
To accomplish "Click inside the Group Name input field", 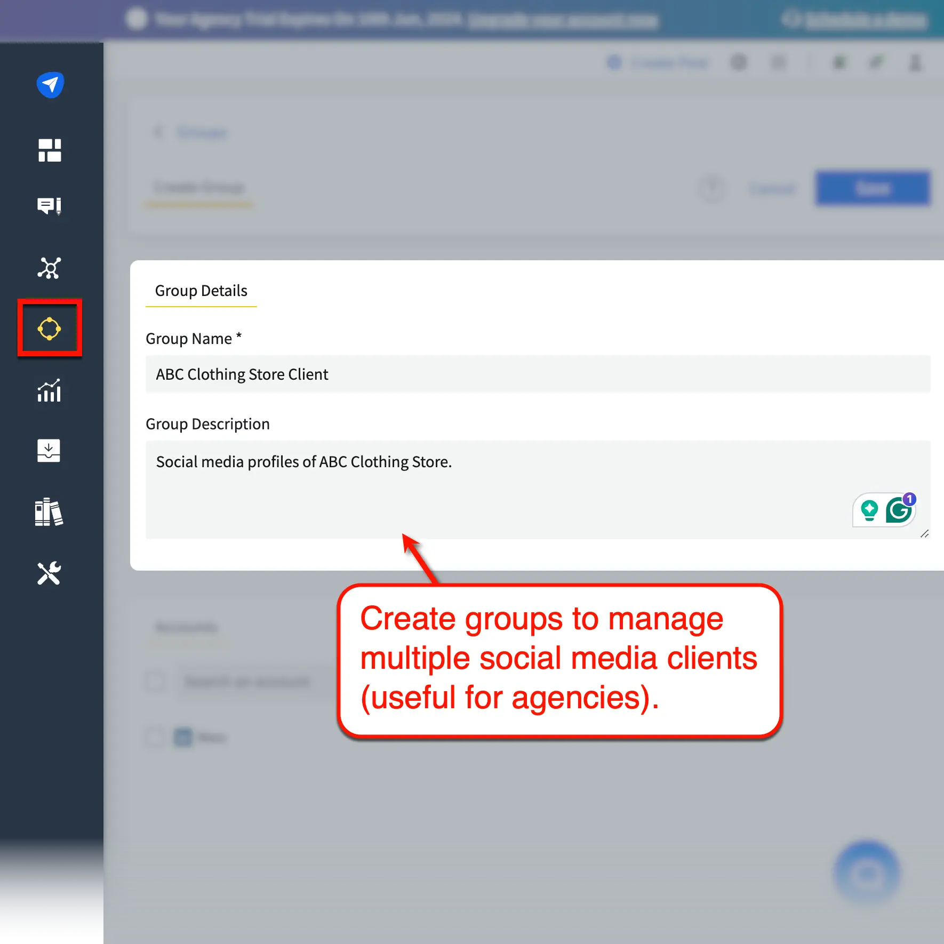I will pos(373,374).
